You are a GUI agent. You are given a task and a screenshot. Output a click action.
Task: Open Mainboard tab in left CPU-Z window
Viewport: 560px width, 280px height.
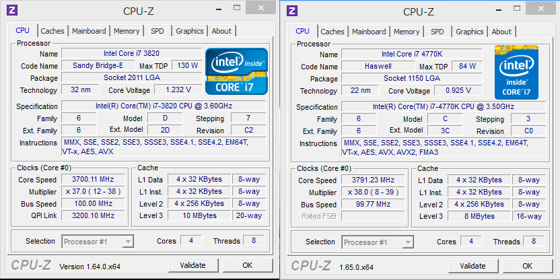[x=89, y=31]
